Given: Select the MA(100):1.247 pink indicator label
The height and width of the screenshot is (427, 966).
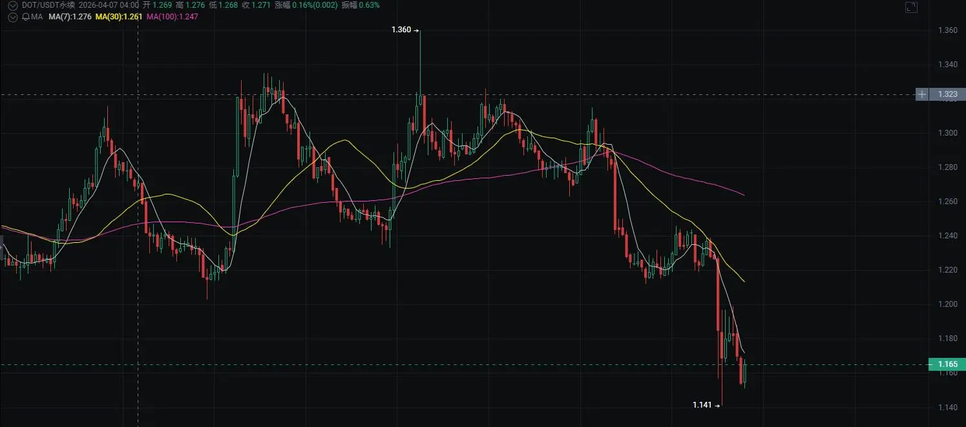Looking at the screenshot, I should [173, 17].
